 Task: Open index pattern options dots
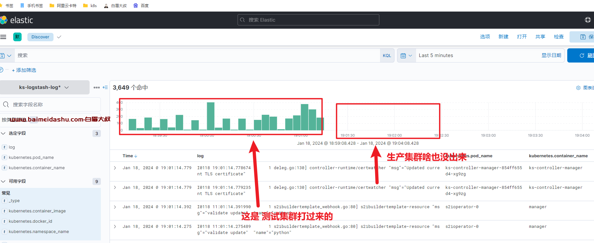(96, 87)
